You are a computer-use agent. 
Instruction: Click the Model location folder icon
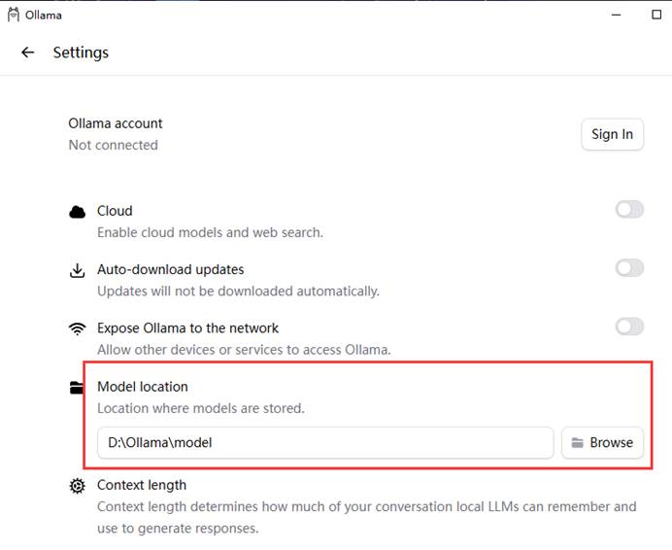click(x=77, y=388)
